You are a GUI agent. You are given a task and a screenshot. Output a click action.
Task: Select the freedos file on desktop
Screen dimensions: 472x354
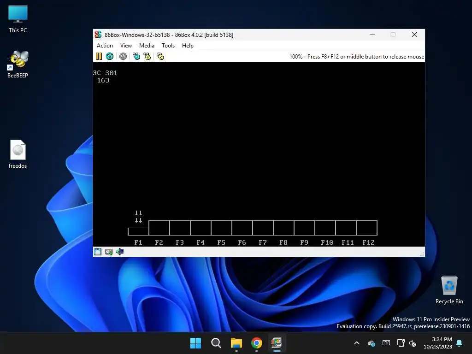point(18,154)
